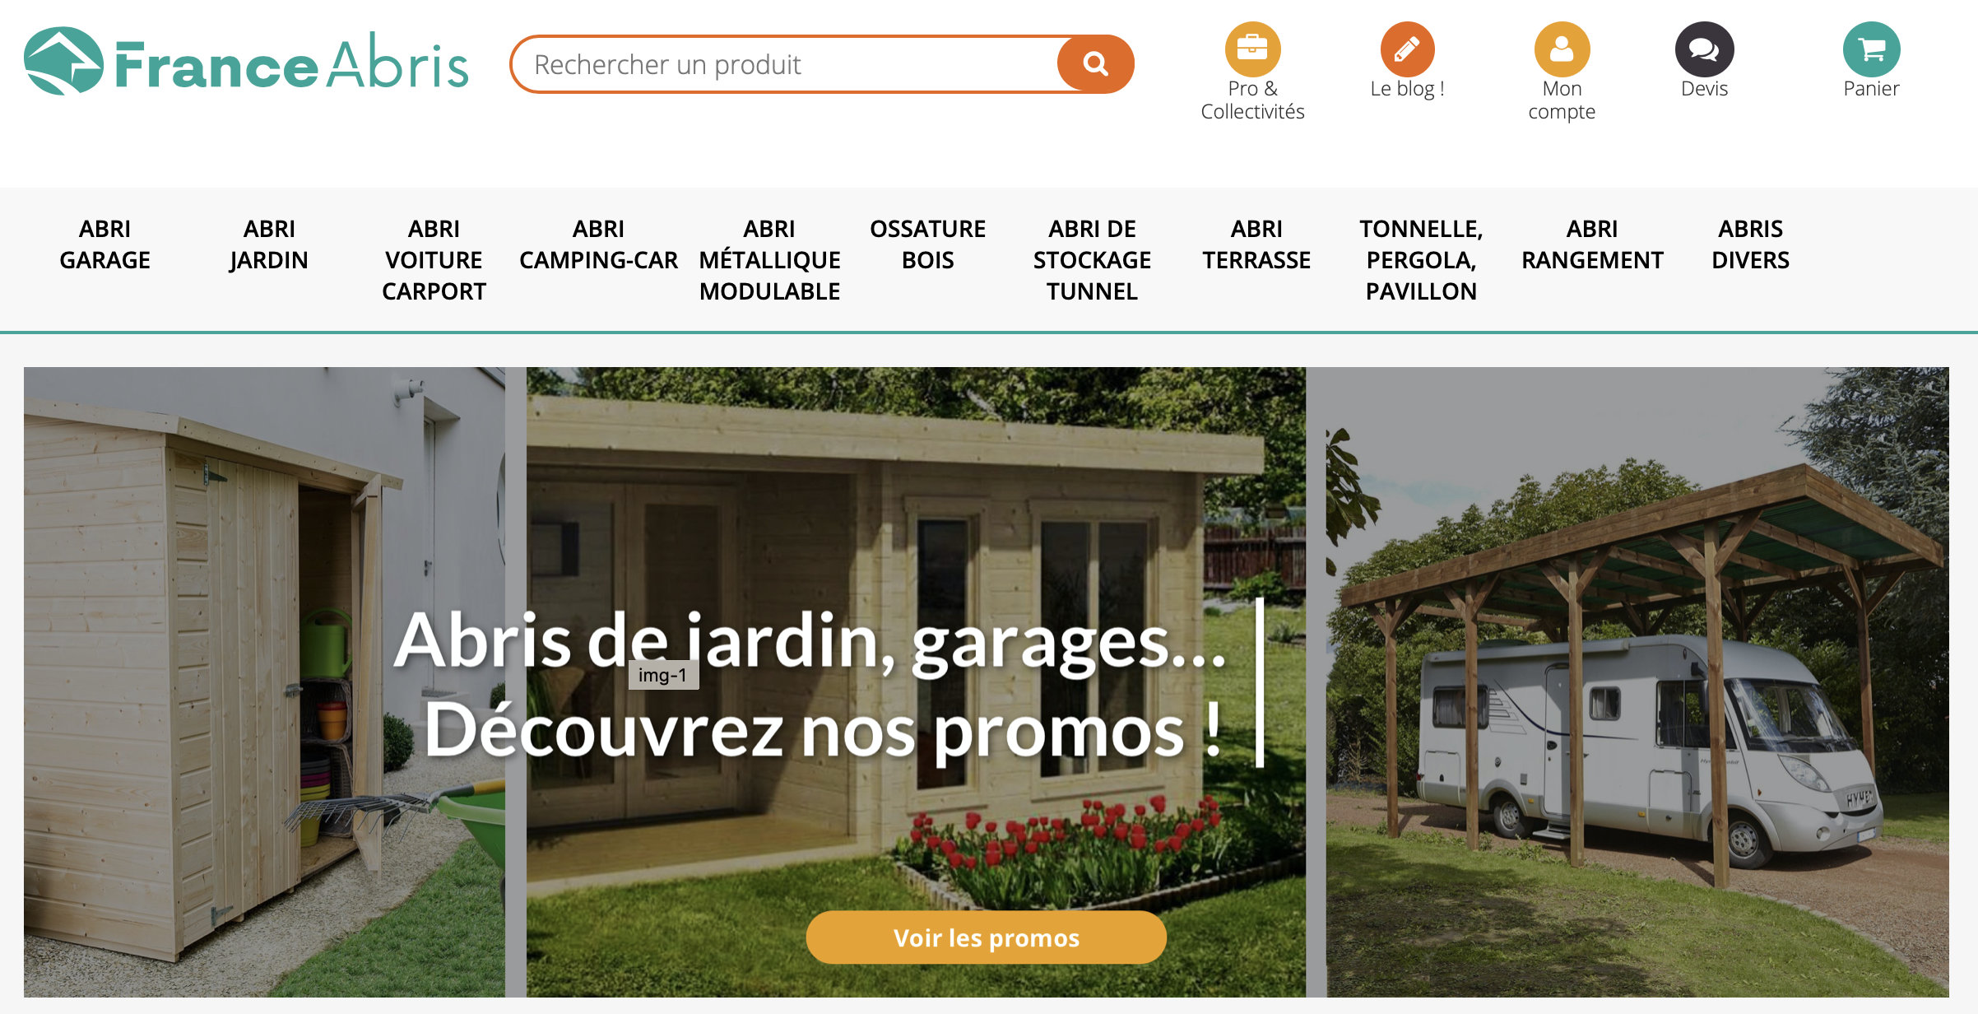Click the France Abris logo

click(246, 62)
